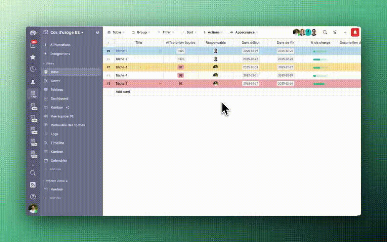Click the 2025-12-24 end date cell
Screen dimensions: 387x242
pos(285,83)
